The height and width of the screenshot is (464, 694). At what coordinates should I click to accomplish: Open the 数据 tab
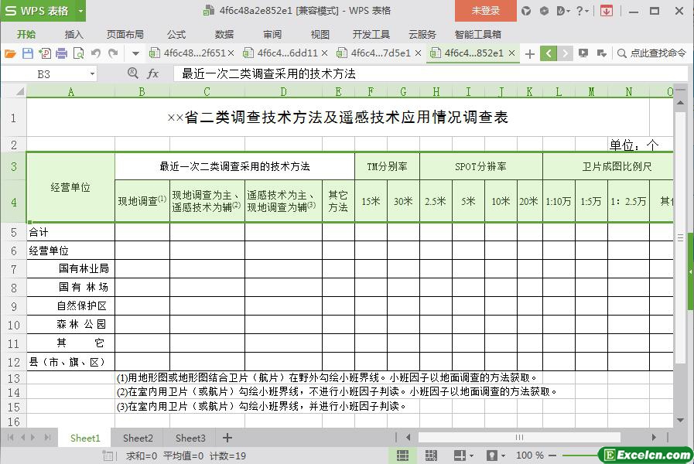224,34
